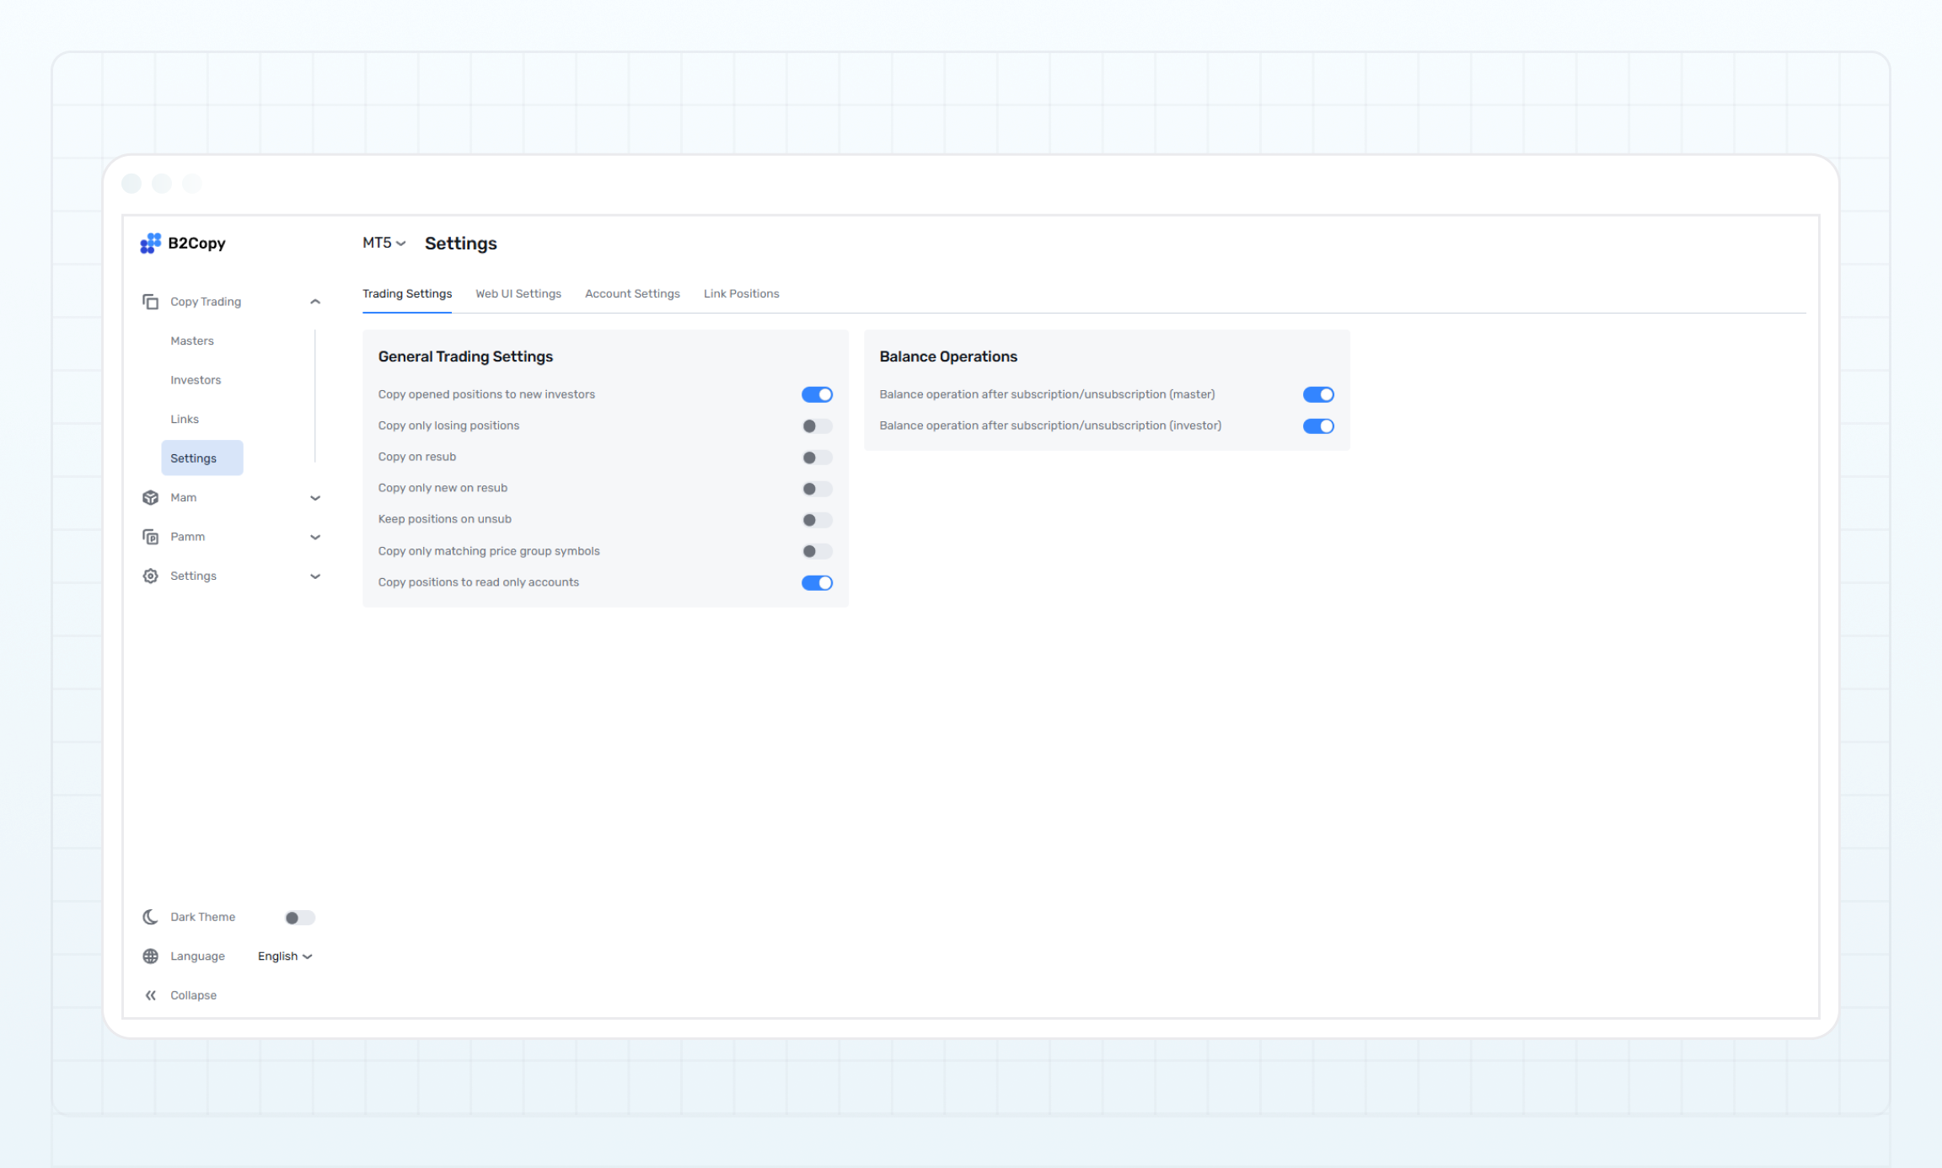Click the Language globe icon

pyautogui.click(x=150, y=956)
